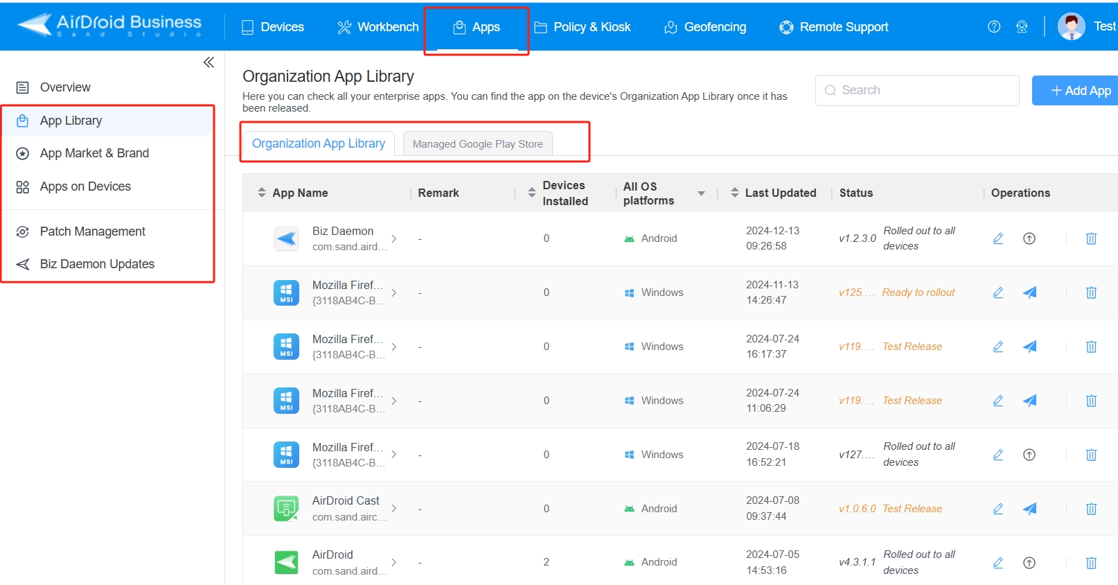Expand the Biz Daemon row details
The image size is (1118, 585).
394,238
